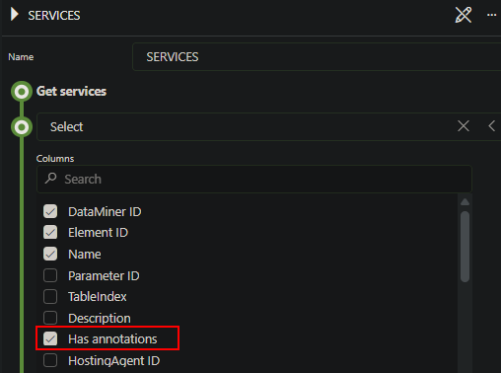The image size is (501, 373).
Task: Uncheck the Has annotations checkbox
Action: (x=50, y=338)
